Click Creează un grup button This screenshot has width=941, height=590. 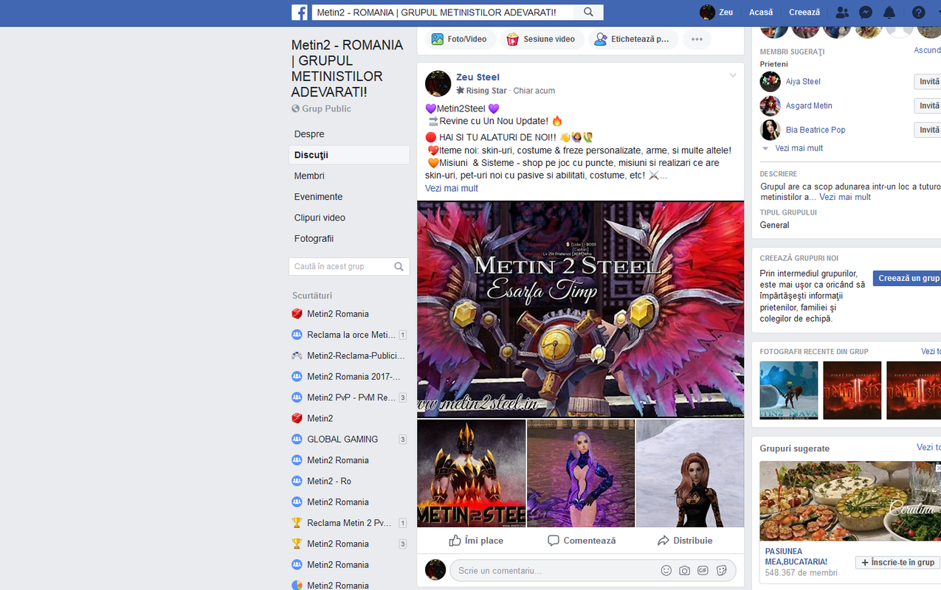pyautogui.click(x=908, y=278)
